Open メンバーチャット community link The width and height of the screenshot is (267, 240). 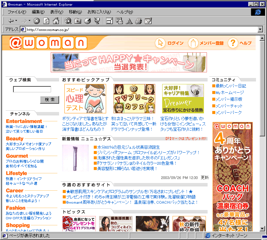point(229,106)
